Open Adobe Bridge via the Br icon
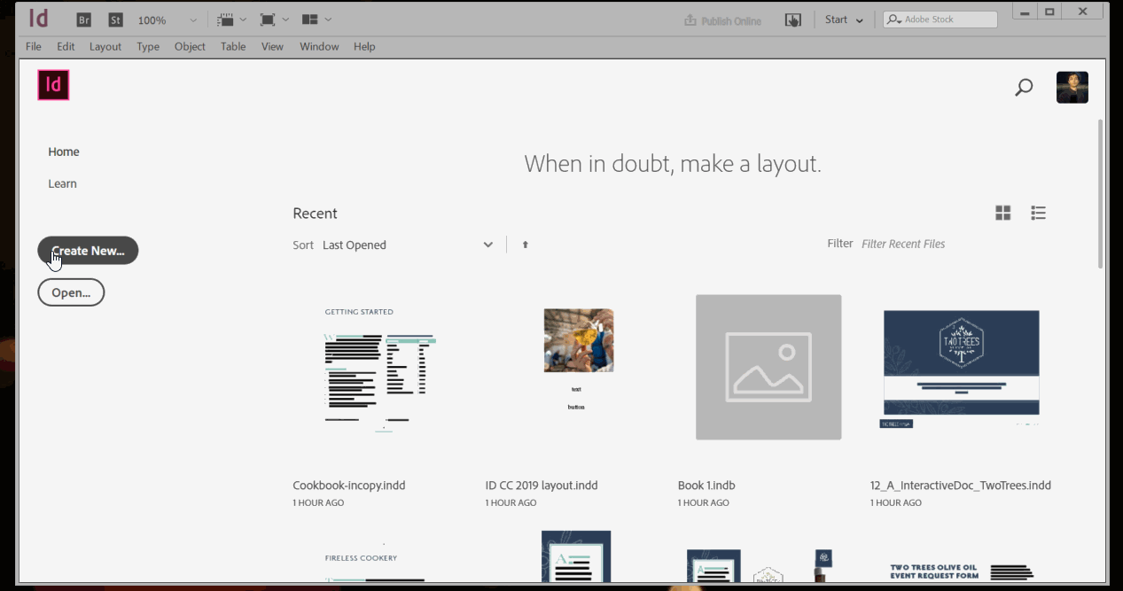1123x591 pixels. [x=84, y=19]
